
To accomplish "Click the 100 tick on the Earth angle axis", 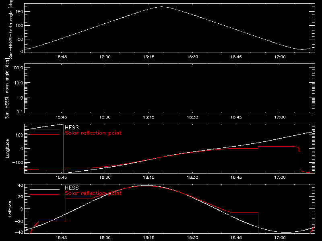I will pyautogui.click(x=19, y=26).
